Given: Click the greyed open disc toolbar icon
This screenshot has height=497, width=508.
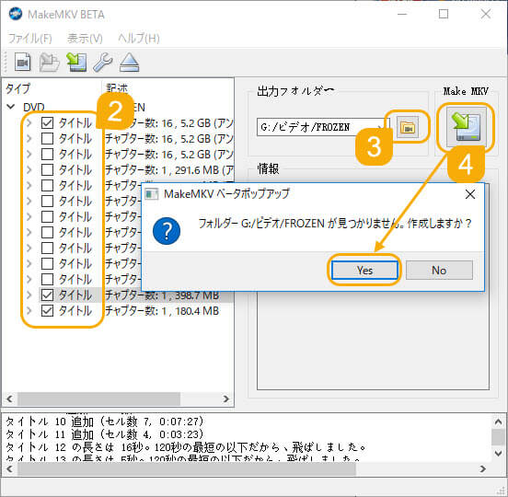Looking at the screenshot, I should coord(50,62).
